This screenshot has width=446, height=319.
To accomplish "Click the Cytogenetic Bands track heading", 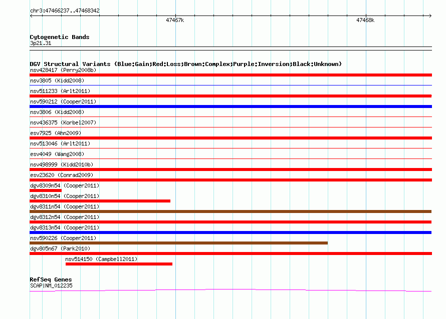I will click(60, 37).
